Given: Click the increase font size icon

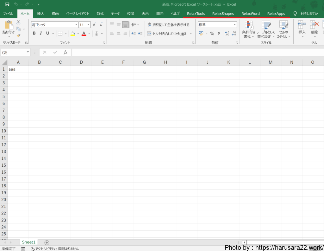Looking at the screenshot, I should tap(94, 25).
